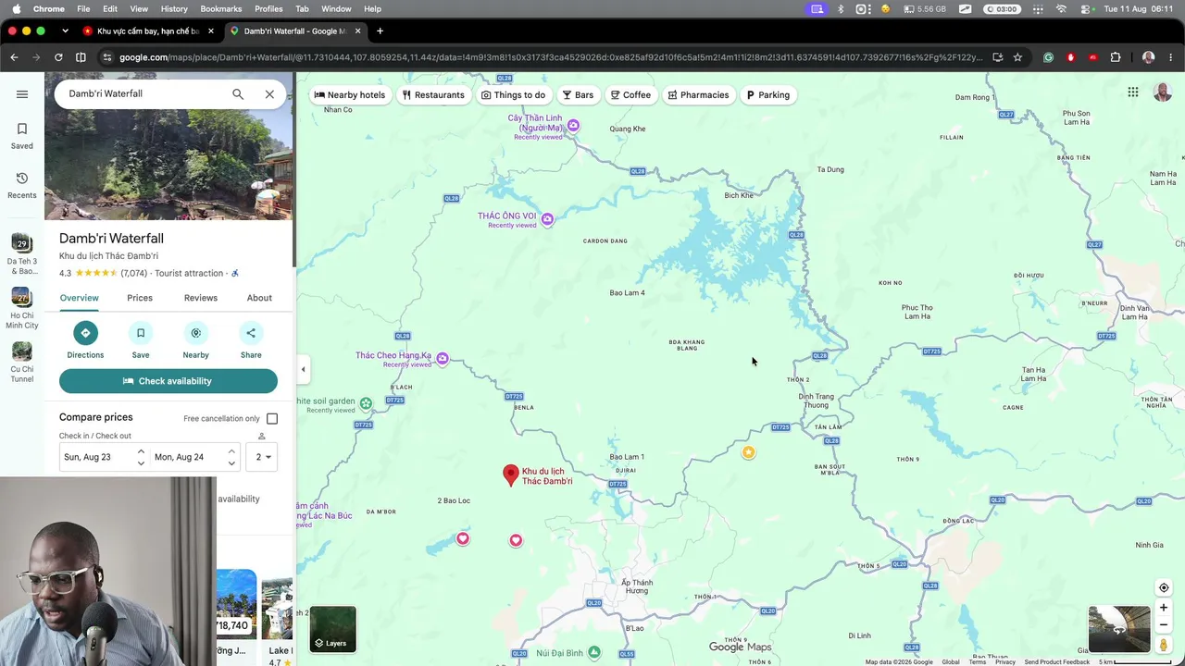Search Nearby the waterfall
1185x666 pixels.
(195, 339)
